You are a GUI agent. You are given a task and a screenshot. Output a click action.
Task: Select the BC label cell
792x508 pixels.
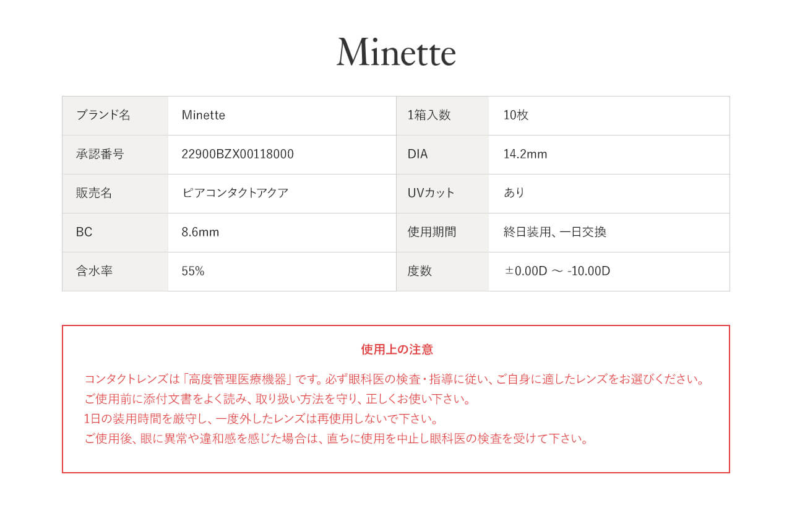(x=115, y=233)
